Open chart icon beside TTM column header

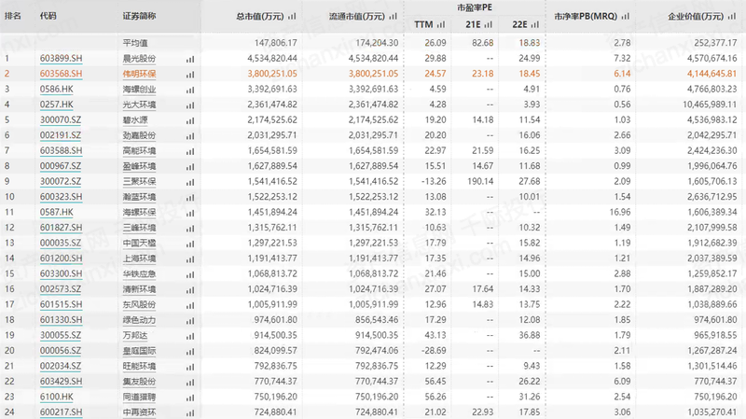point(441,24)
